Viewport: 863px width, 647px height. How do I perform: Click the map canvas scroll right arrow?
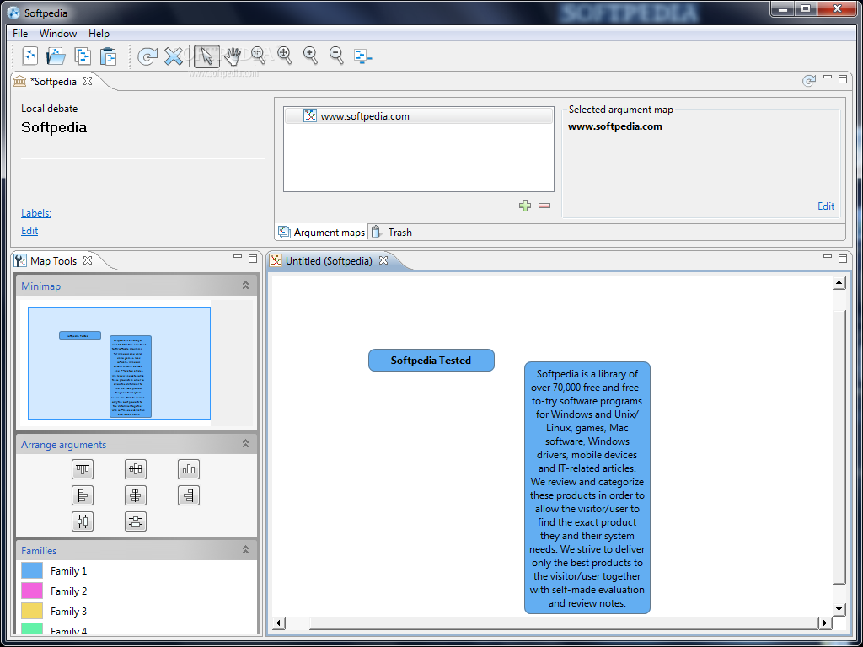824,623
